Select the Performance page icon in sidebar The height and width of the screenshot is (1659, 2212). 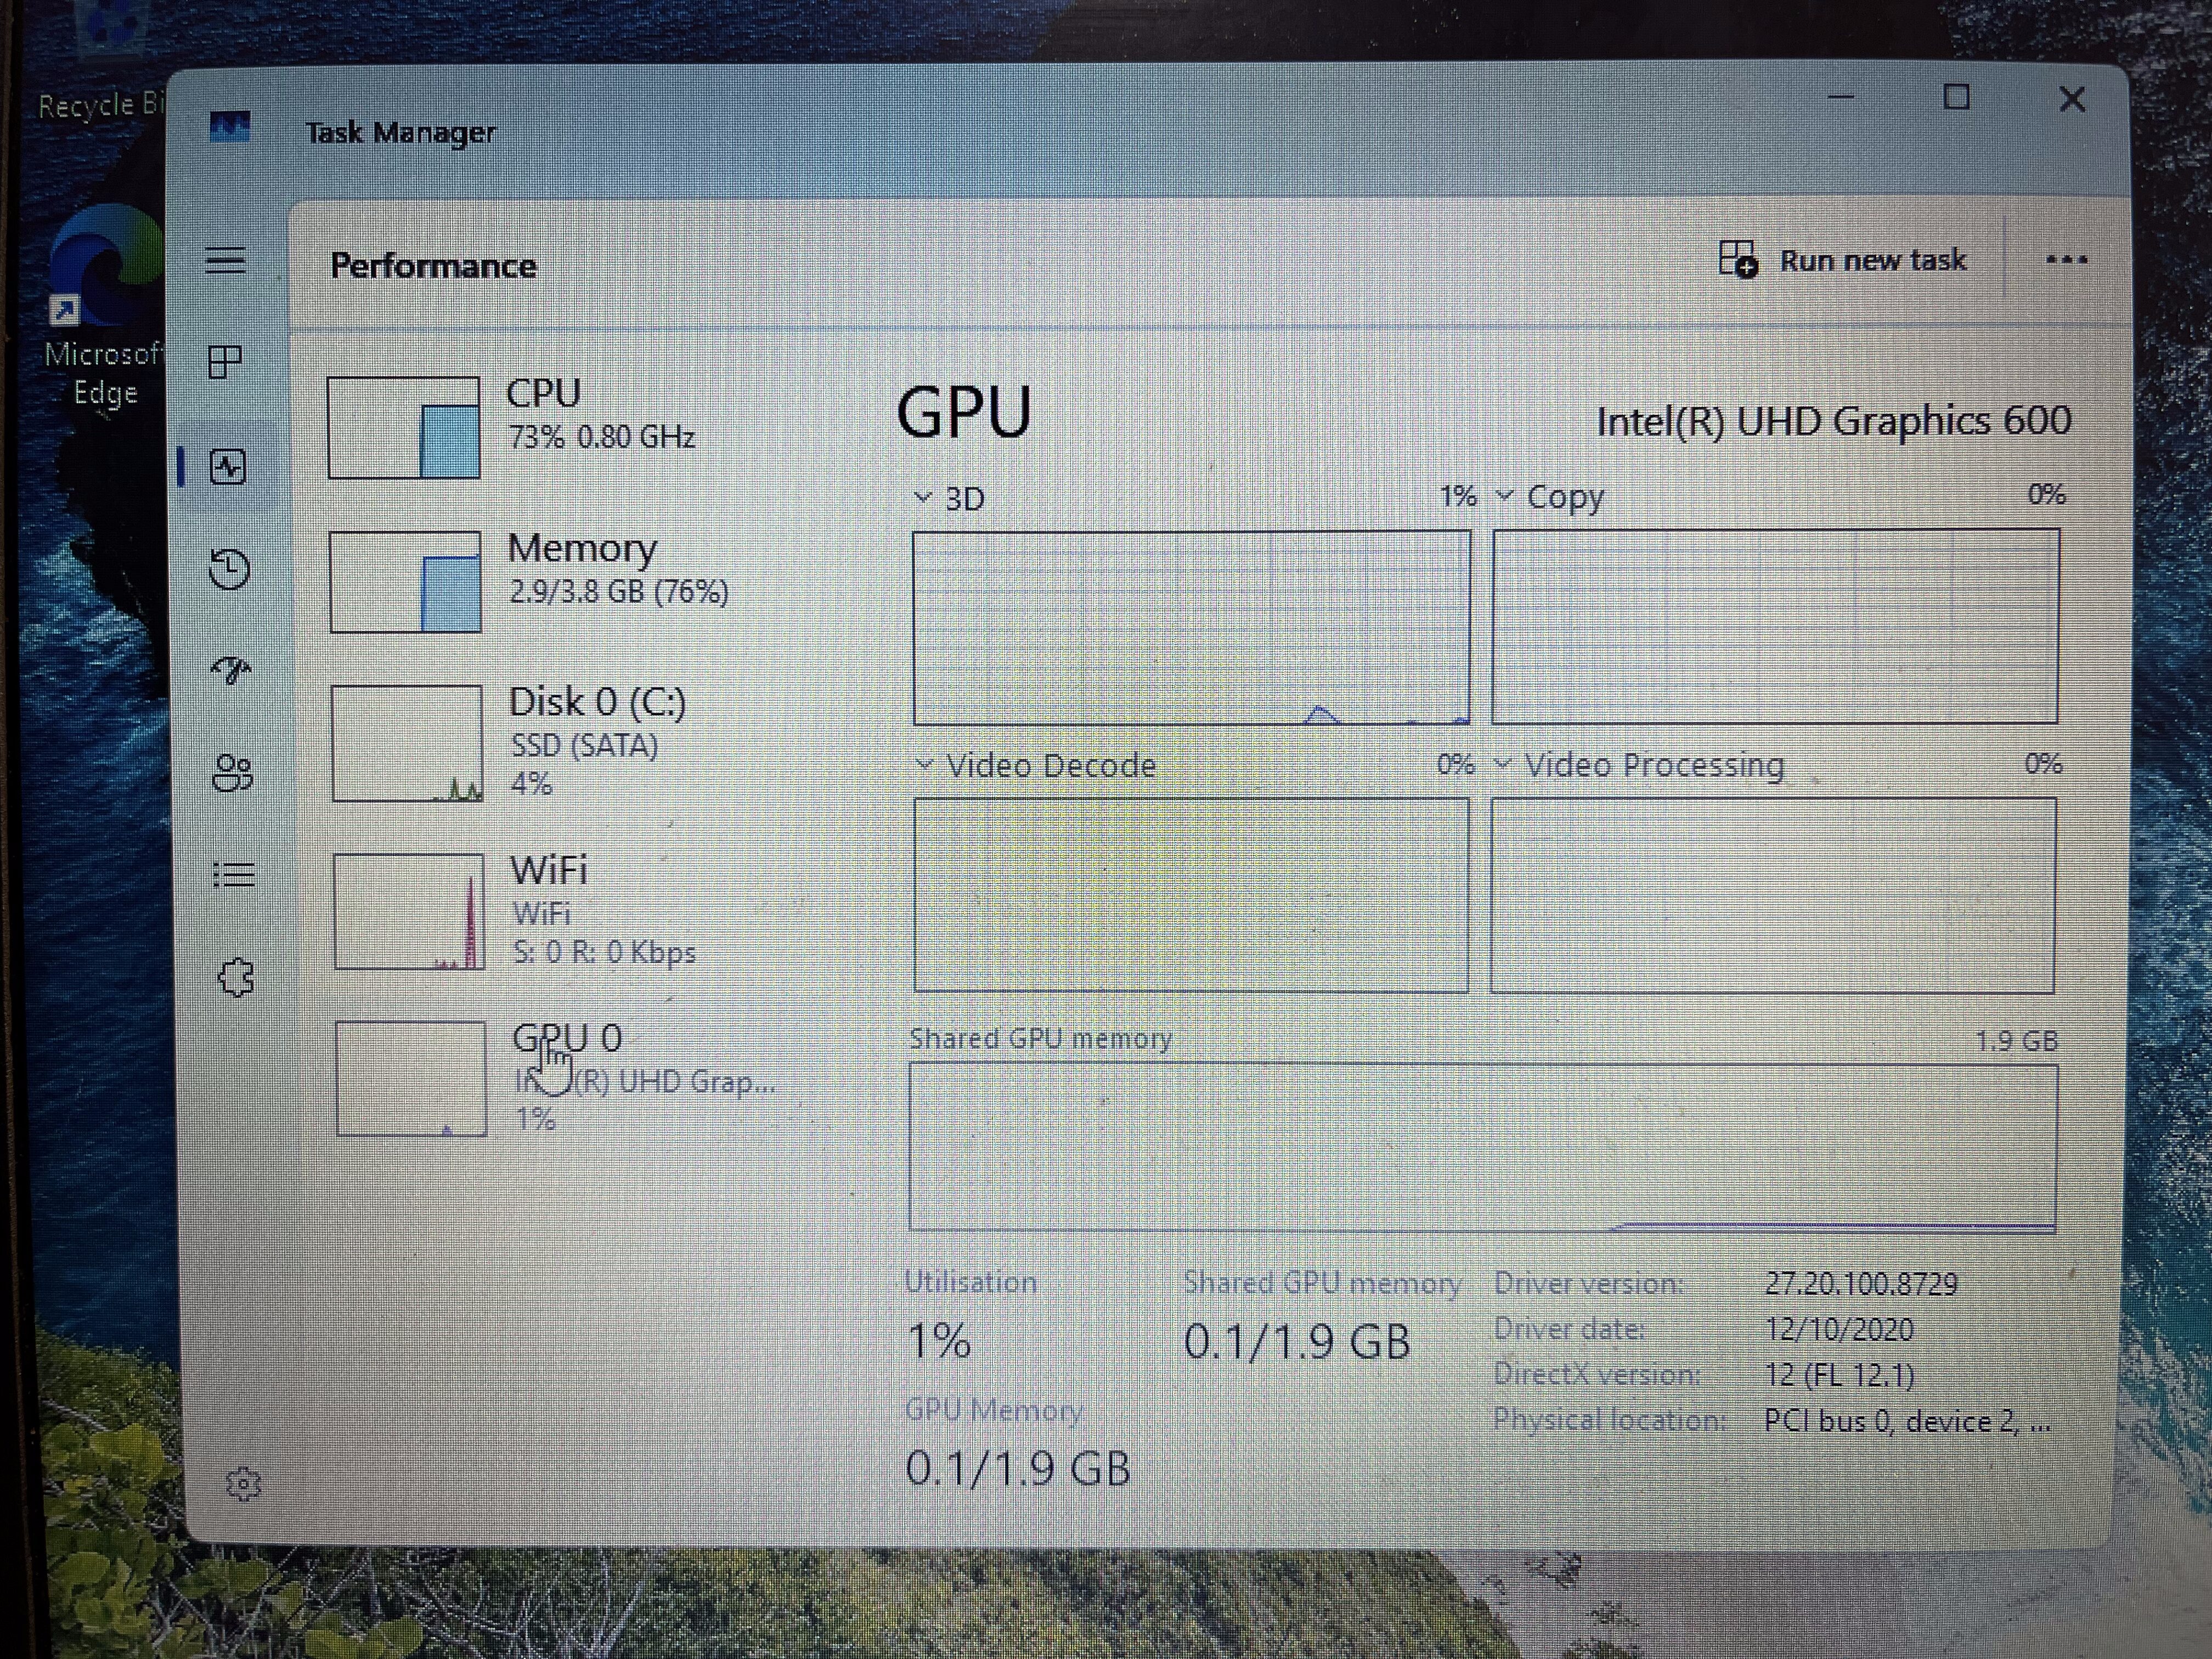pyautogui.click(x=228, y=467)
